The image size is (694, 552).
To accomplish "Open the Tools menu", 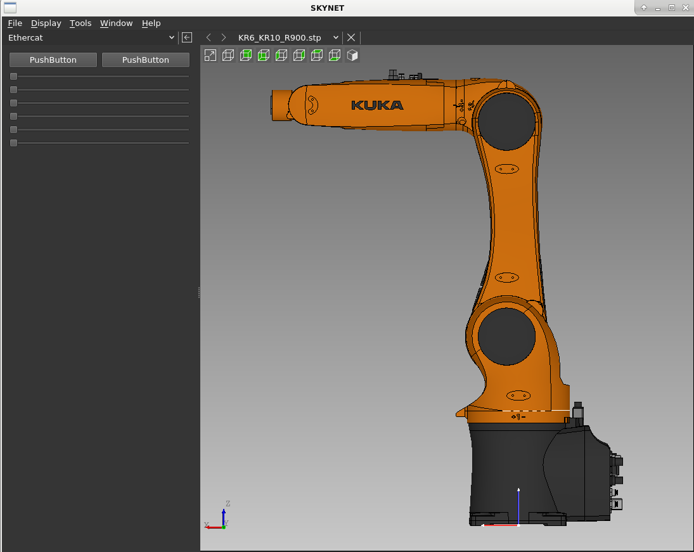I will click(x=80, y=23).
